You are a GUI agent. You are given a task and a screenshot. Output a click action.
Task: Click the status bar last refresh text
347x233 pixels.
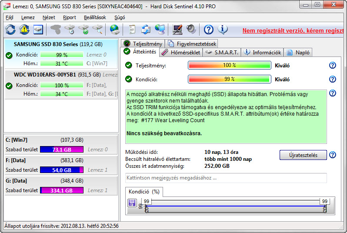61,226
